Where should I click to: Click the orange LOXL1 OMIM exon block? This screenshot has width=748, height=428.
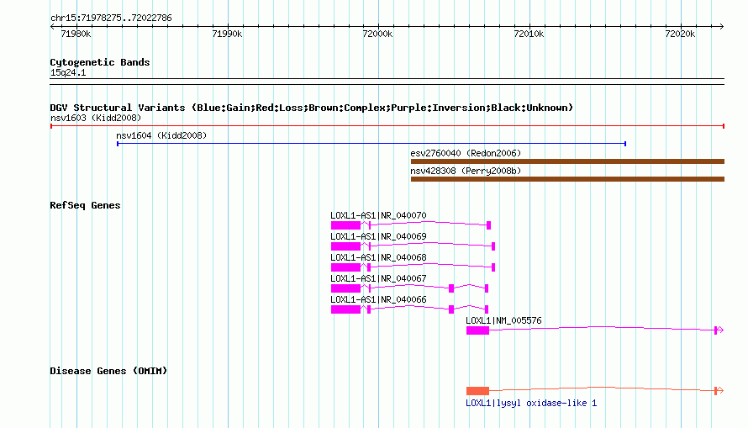coord(477,391)
